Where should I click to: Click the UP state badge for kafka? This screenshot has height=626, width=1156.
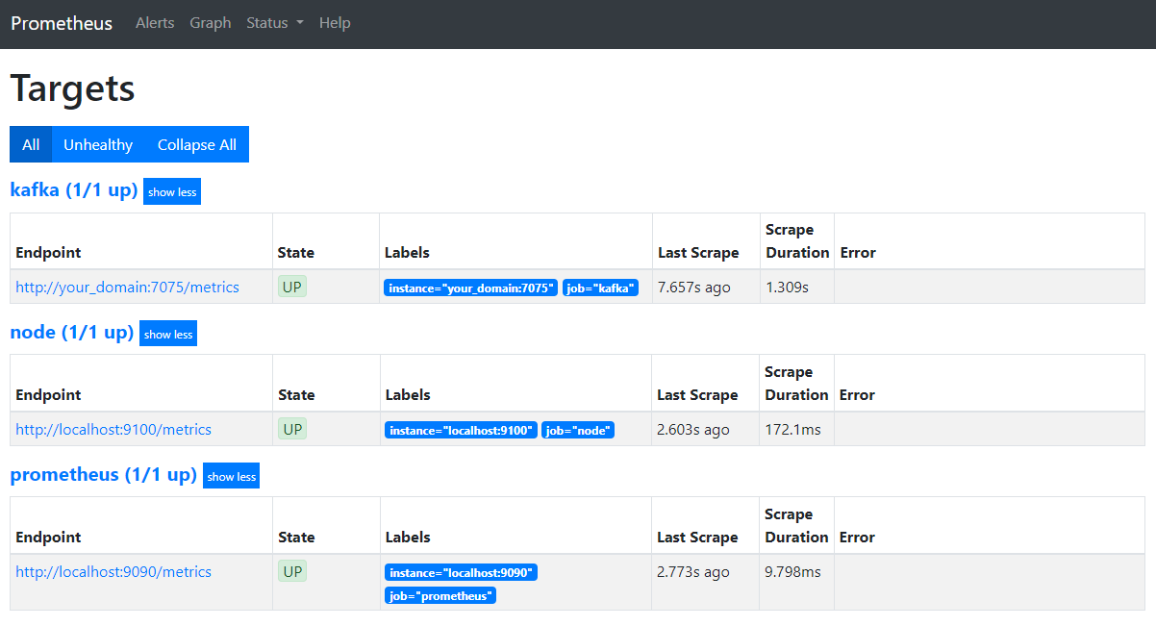coord(292,287)
